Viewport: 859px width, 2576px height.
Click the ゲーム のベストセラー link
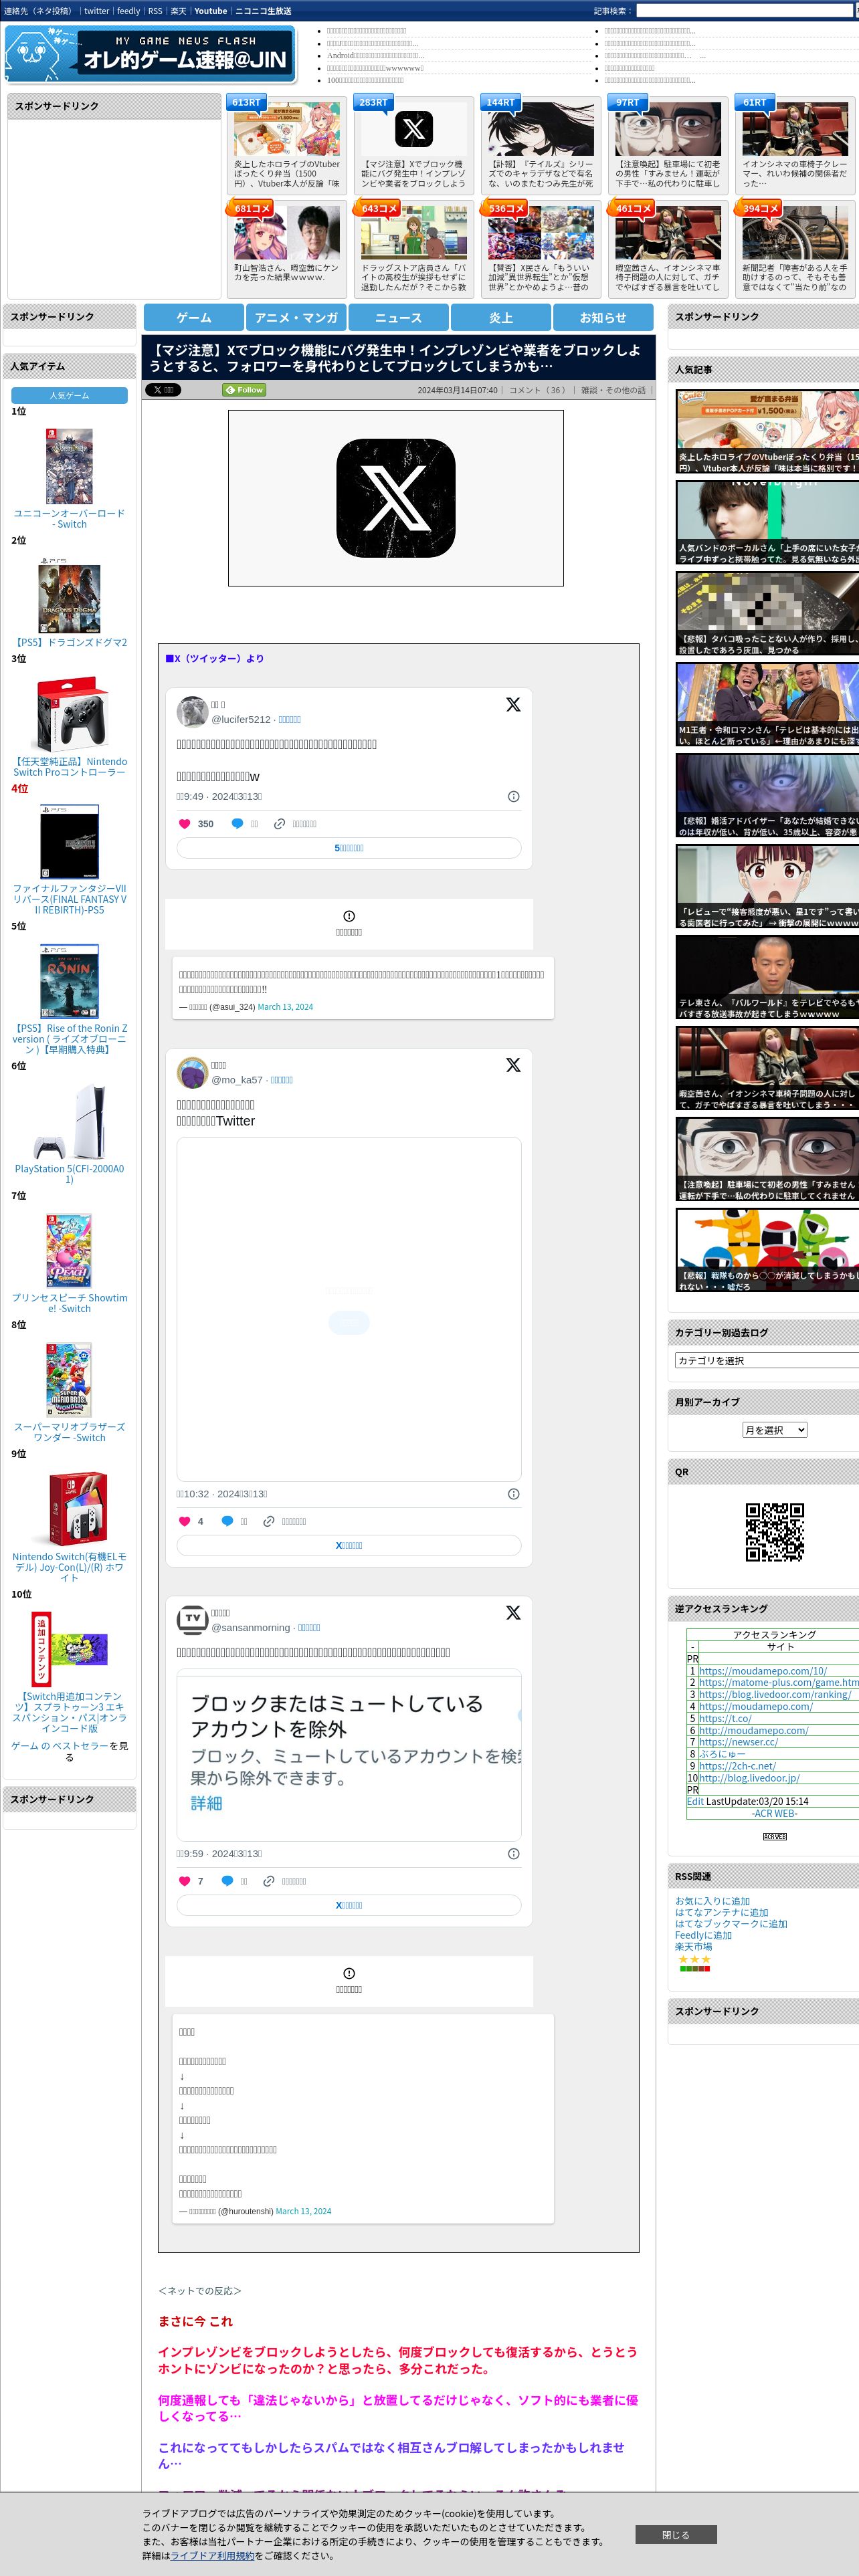[x=59, y=1746]
